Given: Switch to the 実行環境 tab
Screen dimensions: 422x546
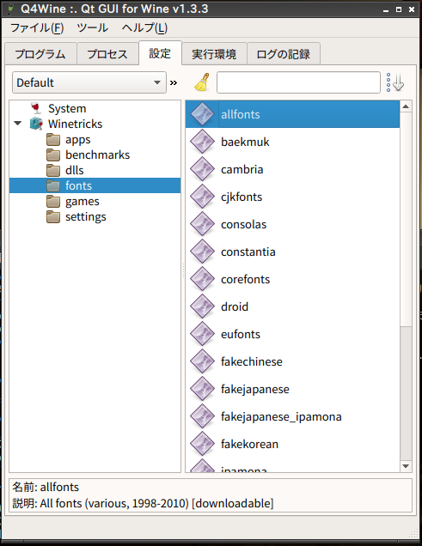Looking at the screenshot, I should (x=214, y=54).
